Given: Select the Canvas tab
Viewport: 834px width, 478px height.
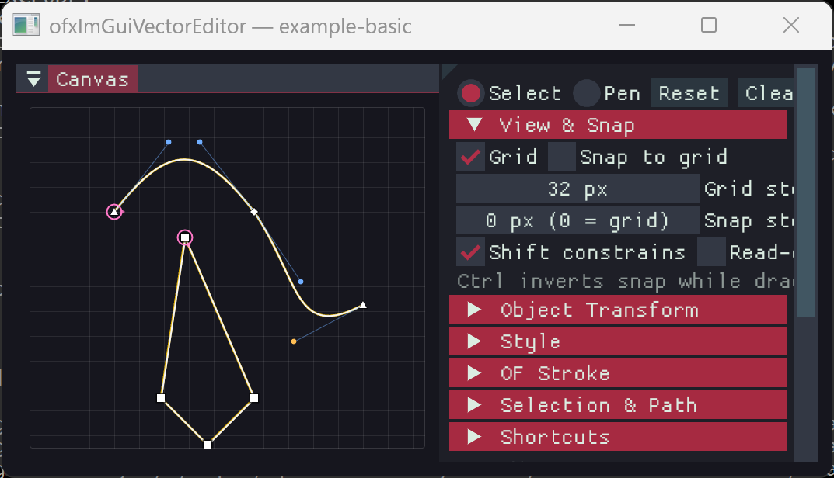Looking at the screenshot, I should tap(92, 79).
